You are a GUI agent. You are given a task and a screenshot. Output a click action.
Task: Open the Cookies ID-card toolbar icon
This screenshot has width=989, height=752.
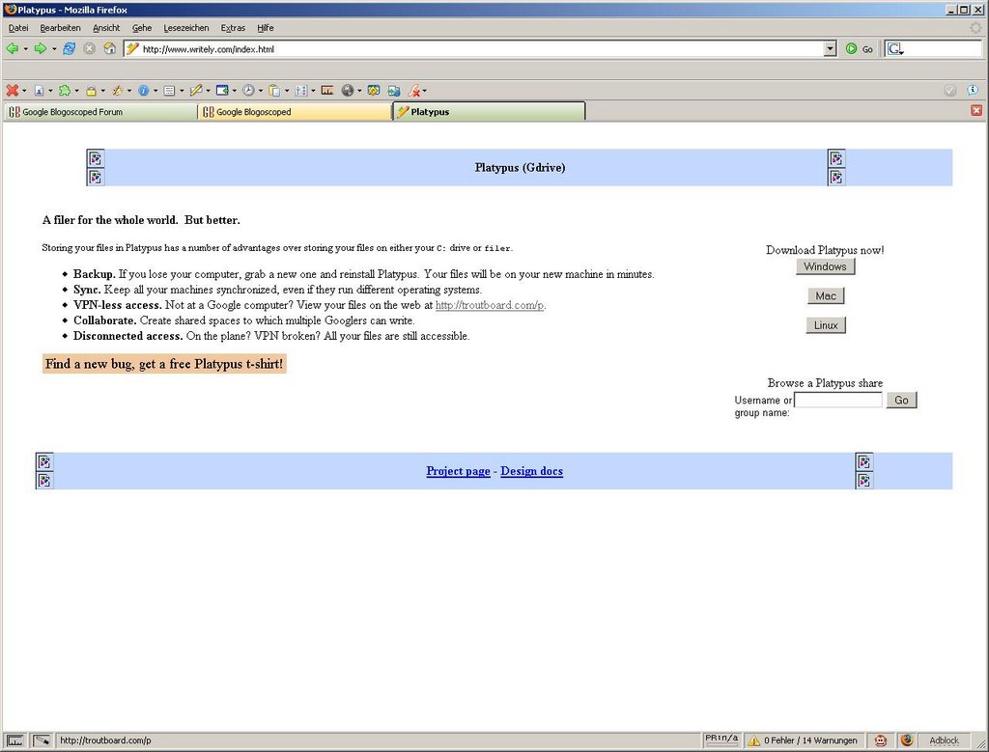click(x=39, y=91)
